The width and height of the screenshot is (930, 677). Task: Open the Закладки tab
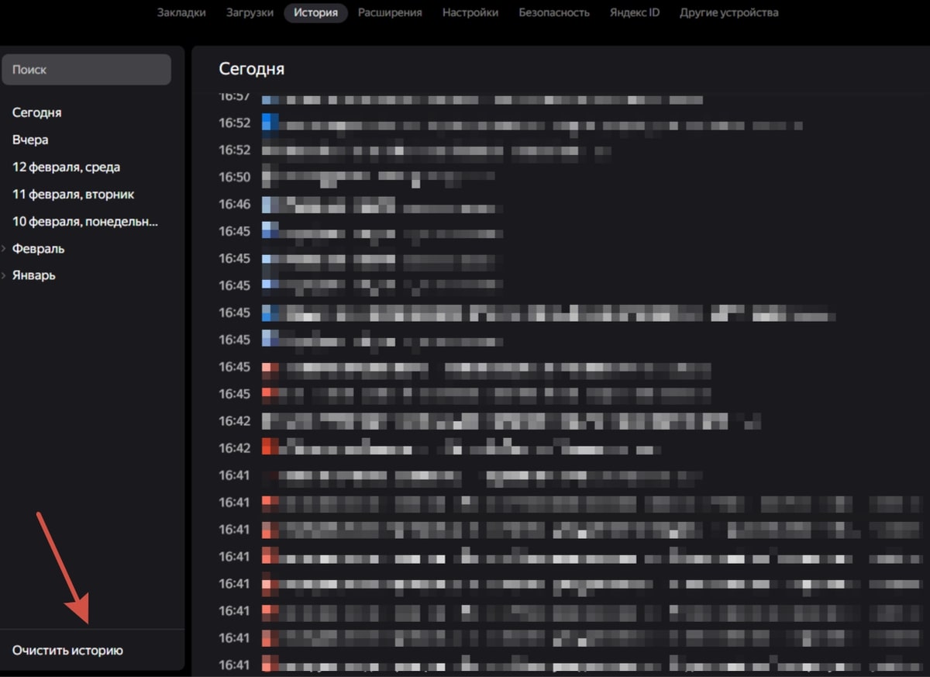tap(181, 12)
